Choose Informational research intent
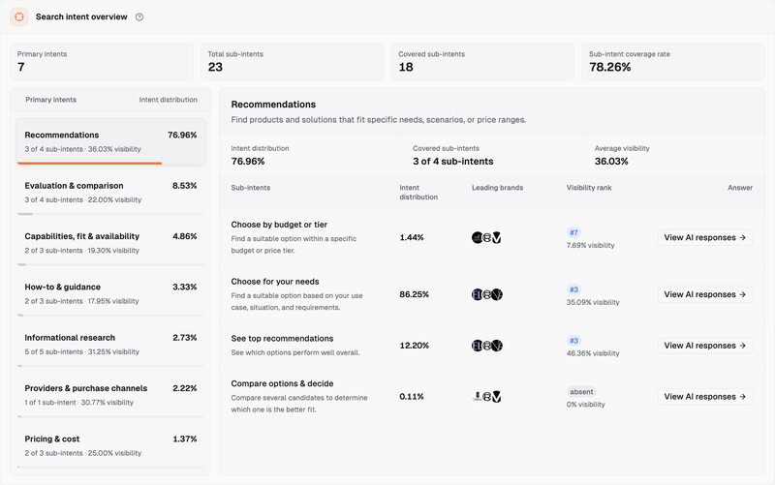The image size is (775, 485). [110, 345]
